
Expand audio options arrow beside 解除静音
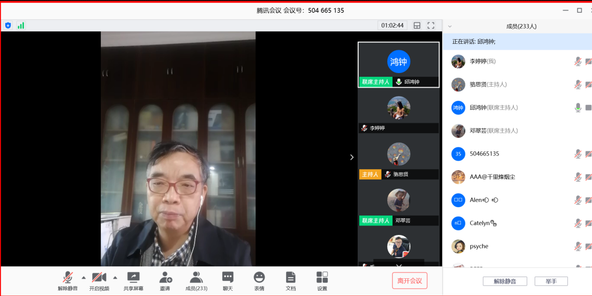point(84,277)
